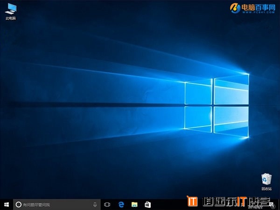The height and width of the screenshot is (210, 280).
Task: Launch Microsoft Edge from taskbar
Action: 121,204
